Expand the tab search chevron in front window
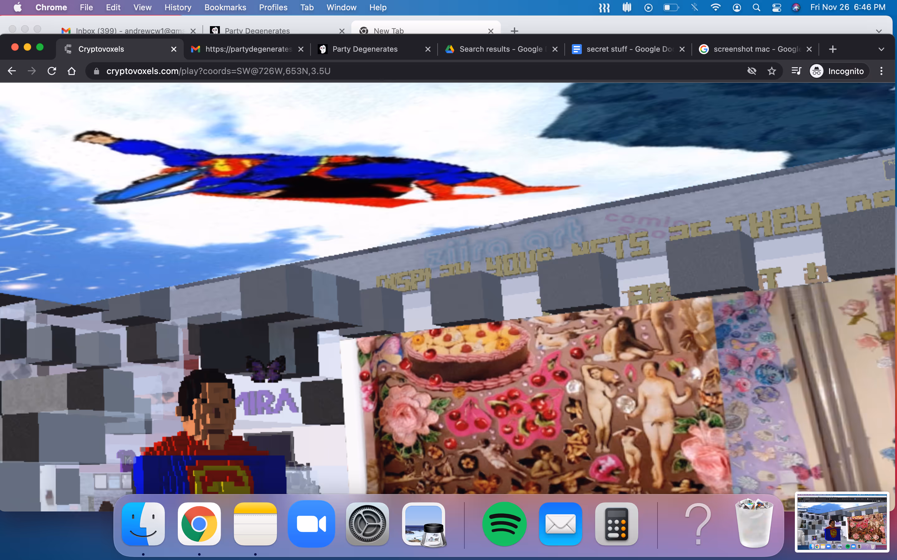The image size is (897, 560). coord(881,49)
